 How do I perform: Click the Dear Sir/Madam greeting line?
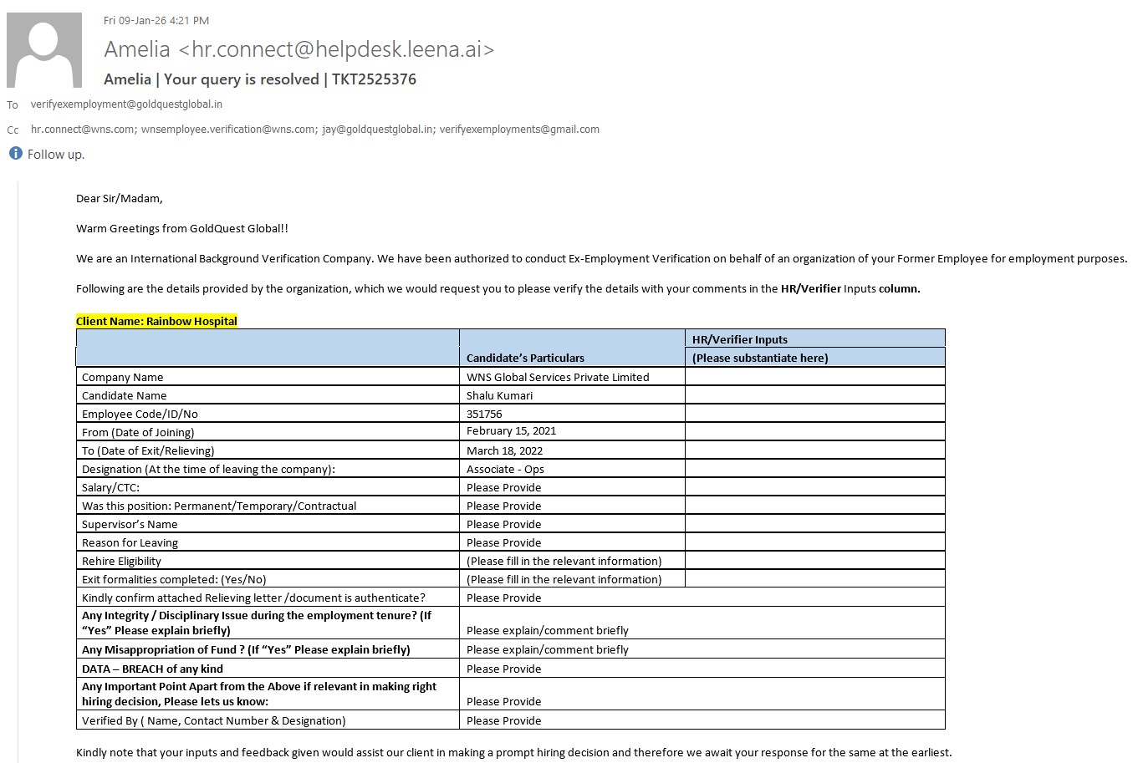(x=120, y=199)
